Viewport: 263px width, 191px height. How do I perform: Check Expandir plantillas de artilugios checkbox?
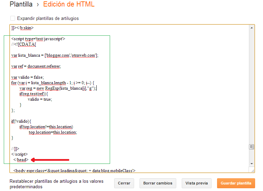click(13, 18)
